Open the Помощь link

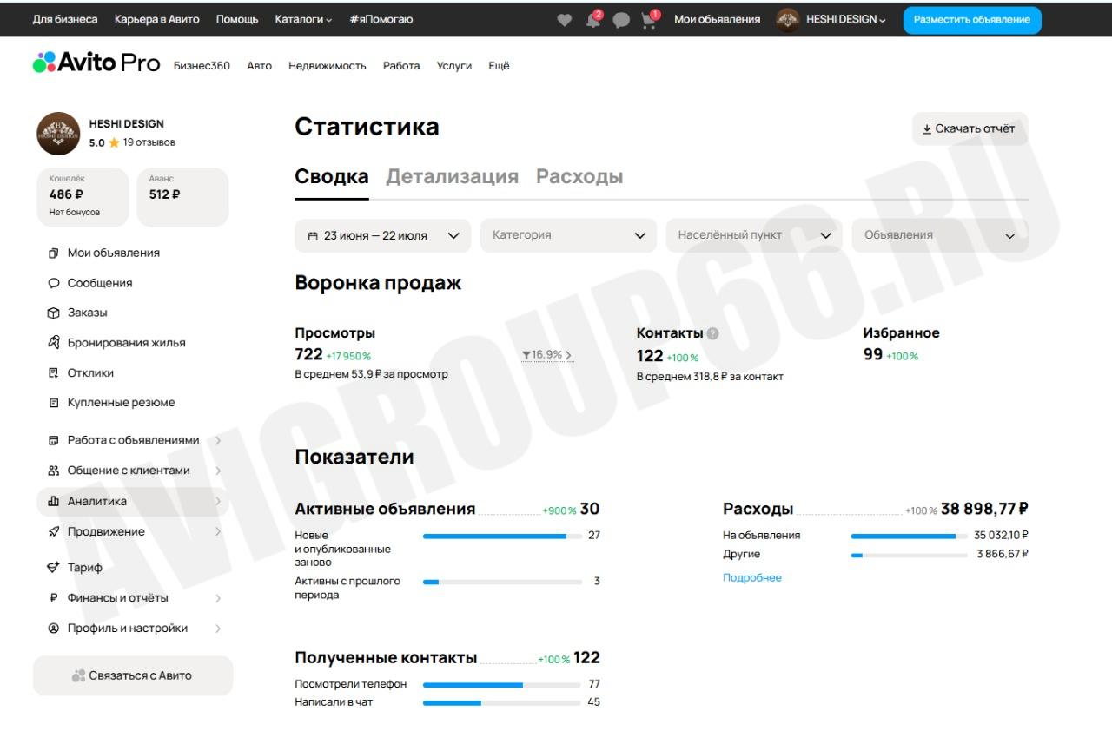pos(237,19)
